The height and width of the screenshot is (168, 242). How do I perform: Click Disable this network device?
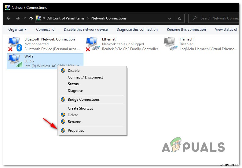[86, 30]
